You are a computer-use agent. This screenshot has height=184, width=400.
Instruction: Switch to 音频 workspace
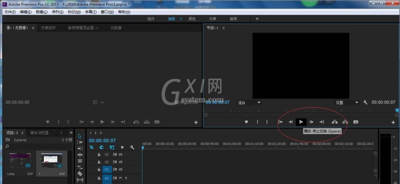234,19
